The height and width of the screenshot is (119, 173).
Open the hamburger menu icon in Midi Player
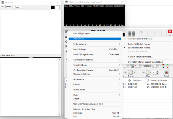[67, 31]
